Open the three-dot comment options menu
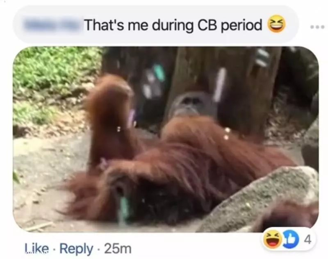The height and width of the screenshot is (259, 328). point(317,27)
